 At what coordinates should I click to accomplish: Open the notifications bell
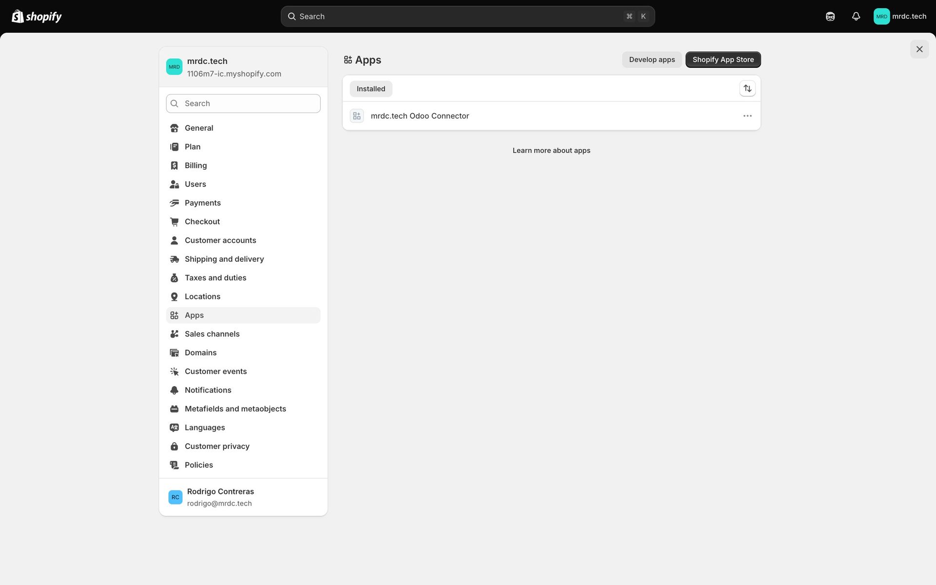coord(856,17)
